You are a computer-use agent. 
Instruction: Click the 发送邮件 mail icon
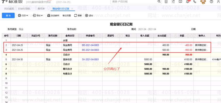tap(49, 16)
